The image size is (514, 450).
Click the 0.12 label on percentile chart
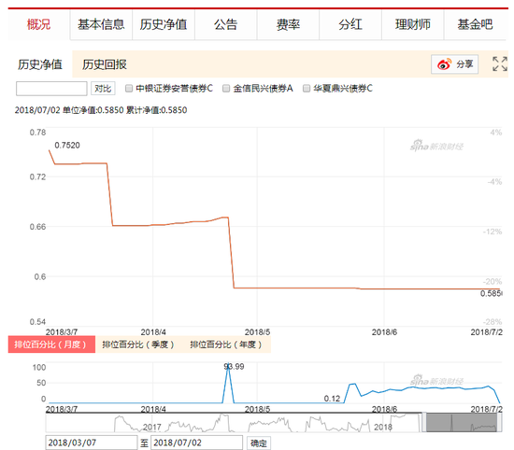point(332,399)
